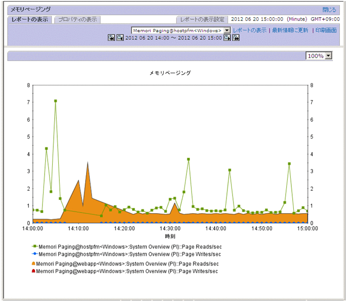Click red webapp Page Writes legend marker
Image resolution: width=347 pixels, height=302 pixels.
coord(33,272)
